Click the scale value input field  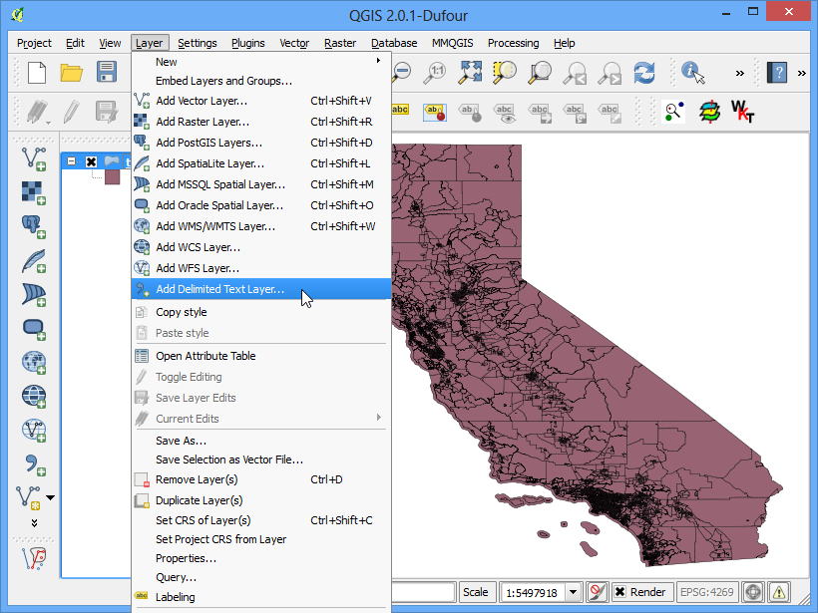(533, 593)
